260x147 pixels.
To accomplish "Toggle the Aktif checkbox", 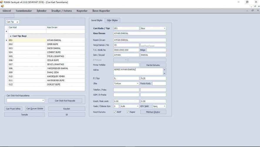I will [x=115, y=112].
